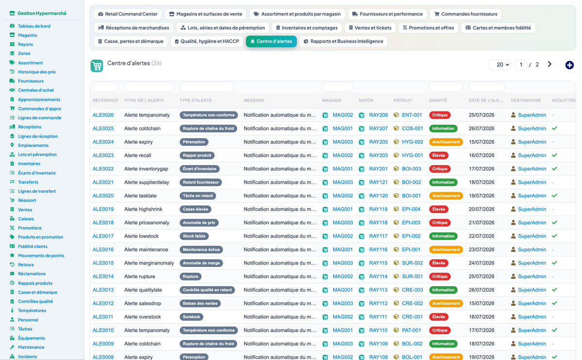Viewport: 582px width, 360px height.
Task: Open the Retail Command Center tab
Action: click(x=128, y=14)
